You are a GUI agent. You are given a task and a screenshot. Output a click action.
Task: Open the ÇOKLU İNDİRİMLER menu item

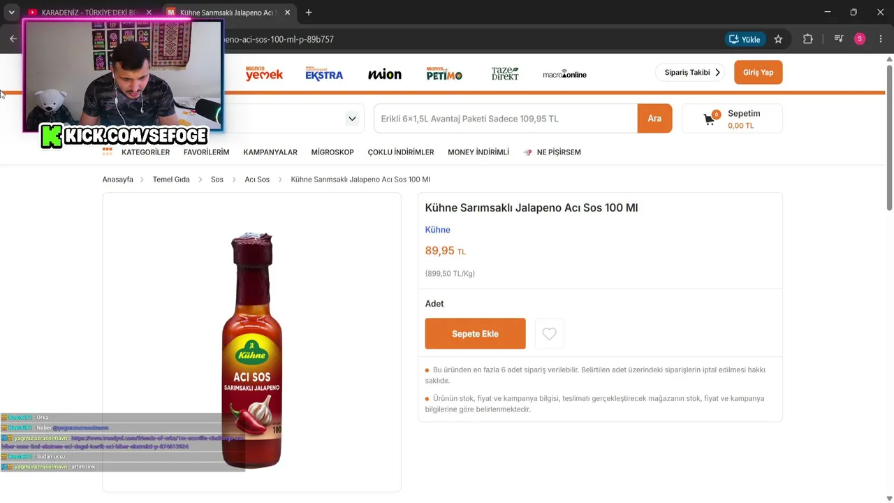tap(401, 152)
